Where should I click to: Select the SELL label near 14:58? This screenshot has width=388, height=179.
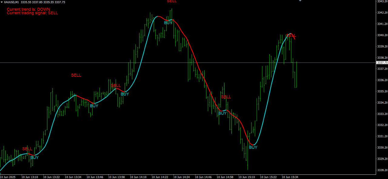point(226,97)
